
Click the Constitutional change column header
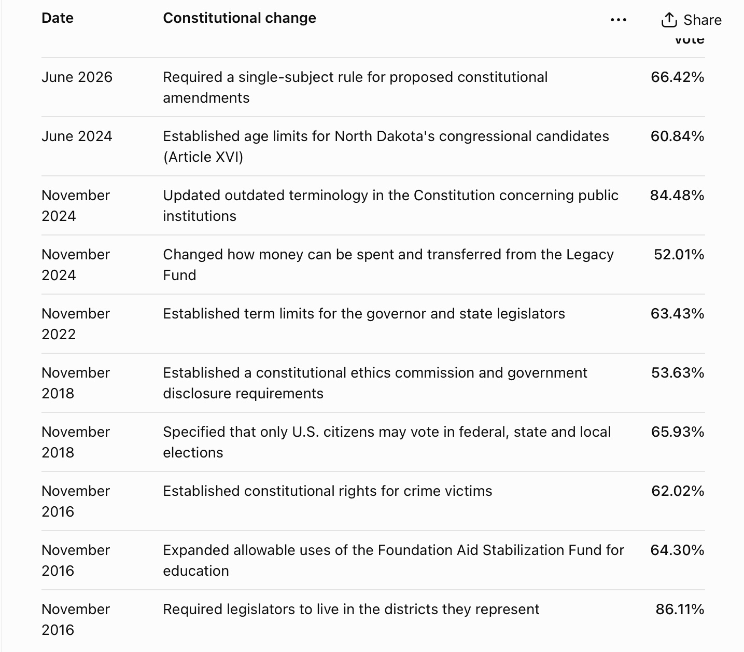coord(240,18)
